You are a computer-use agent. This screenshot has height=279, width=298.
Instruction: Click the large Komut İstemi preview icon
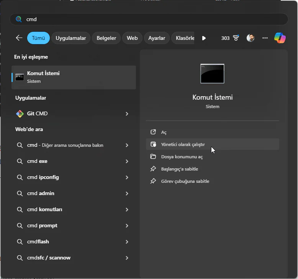click(212, 74)
